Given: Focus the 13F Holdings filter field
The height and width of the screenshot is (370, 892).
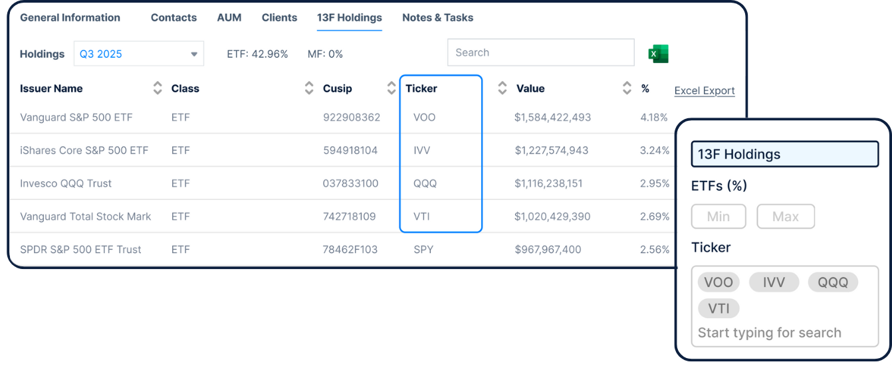Looking at the screenshot, I should coord(785,154).
